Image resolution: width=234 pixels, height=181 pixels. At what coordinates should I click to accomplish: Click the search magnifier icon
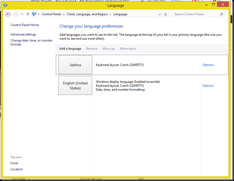coord(221,14)
